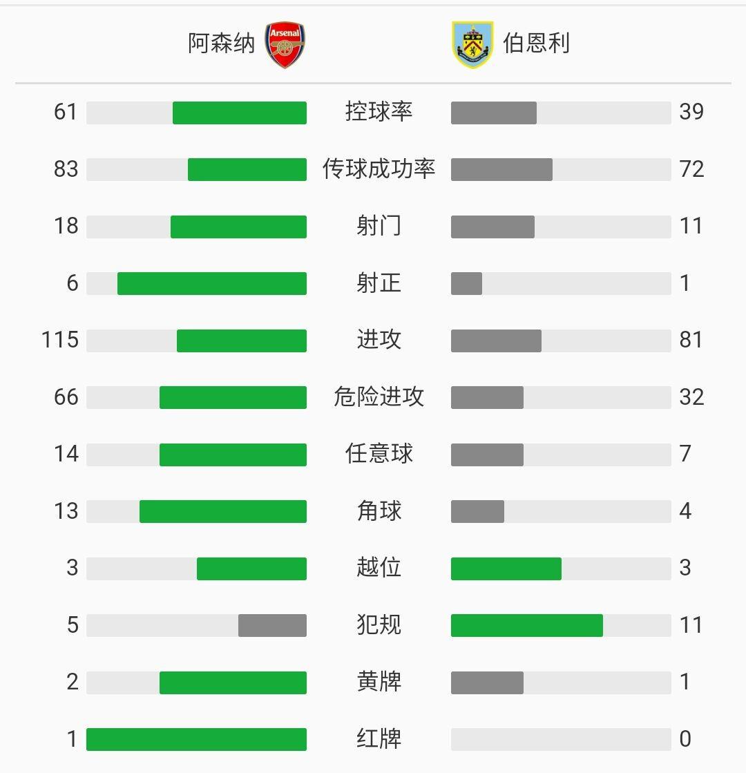Select the 黄牌 stat label

coord(379,682)
